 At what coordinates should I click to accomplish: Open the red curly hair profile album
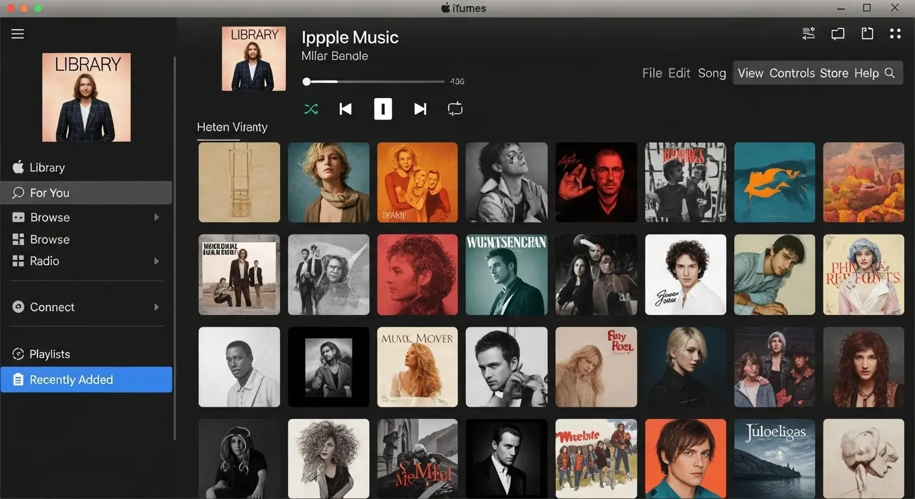click(x=417, y=275)
